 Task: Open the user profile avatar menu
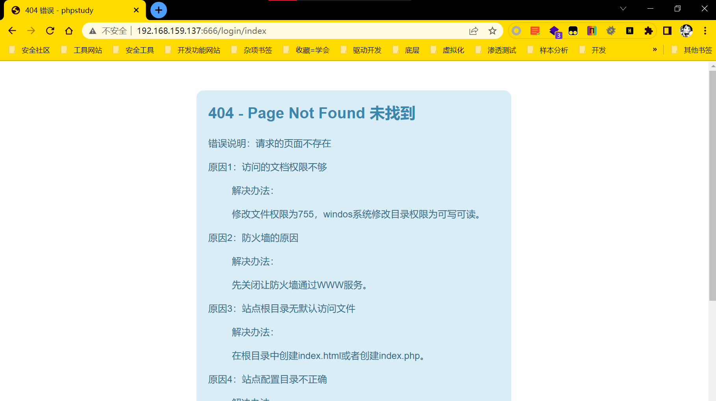click(x=686, y=31)
